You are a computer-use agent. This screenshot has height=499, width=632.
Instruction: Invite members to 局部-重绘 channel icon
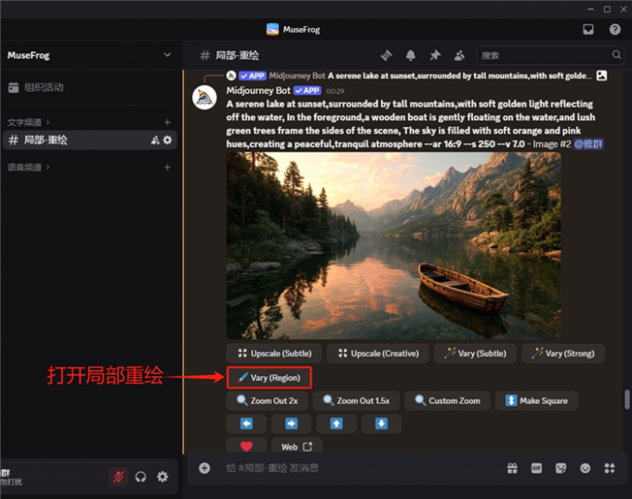[x=155, y=140]
